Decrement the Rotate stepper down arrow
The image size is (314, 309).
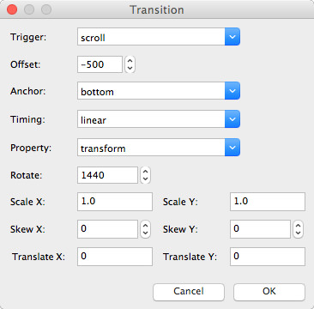pos(145,179)
